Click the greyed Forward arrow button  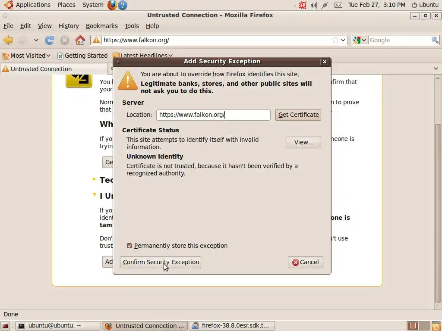(x=22, y=40)
